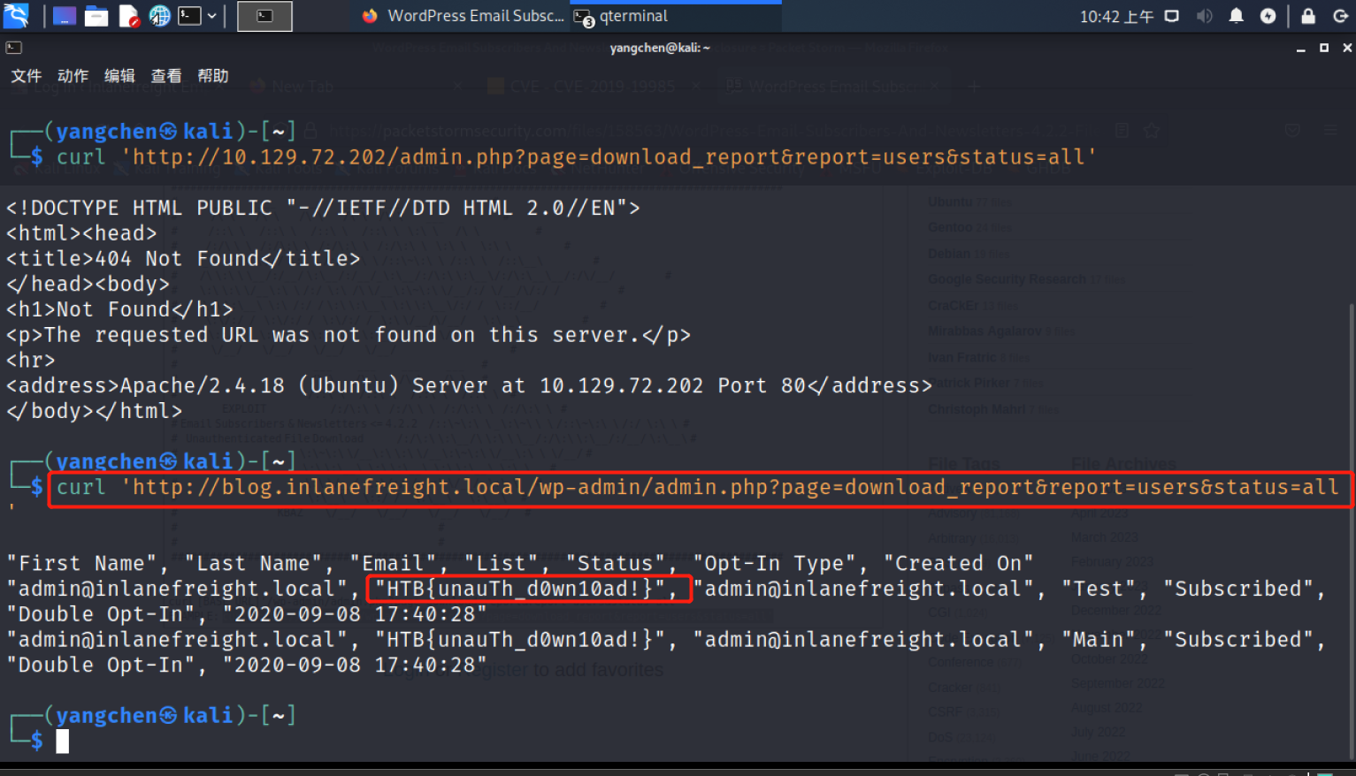Switch to the Firefox WordPress Email Subsc... window
This screenshot has width=1356, height=776.
point(463,16)
